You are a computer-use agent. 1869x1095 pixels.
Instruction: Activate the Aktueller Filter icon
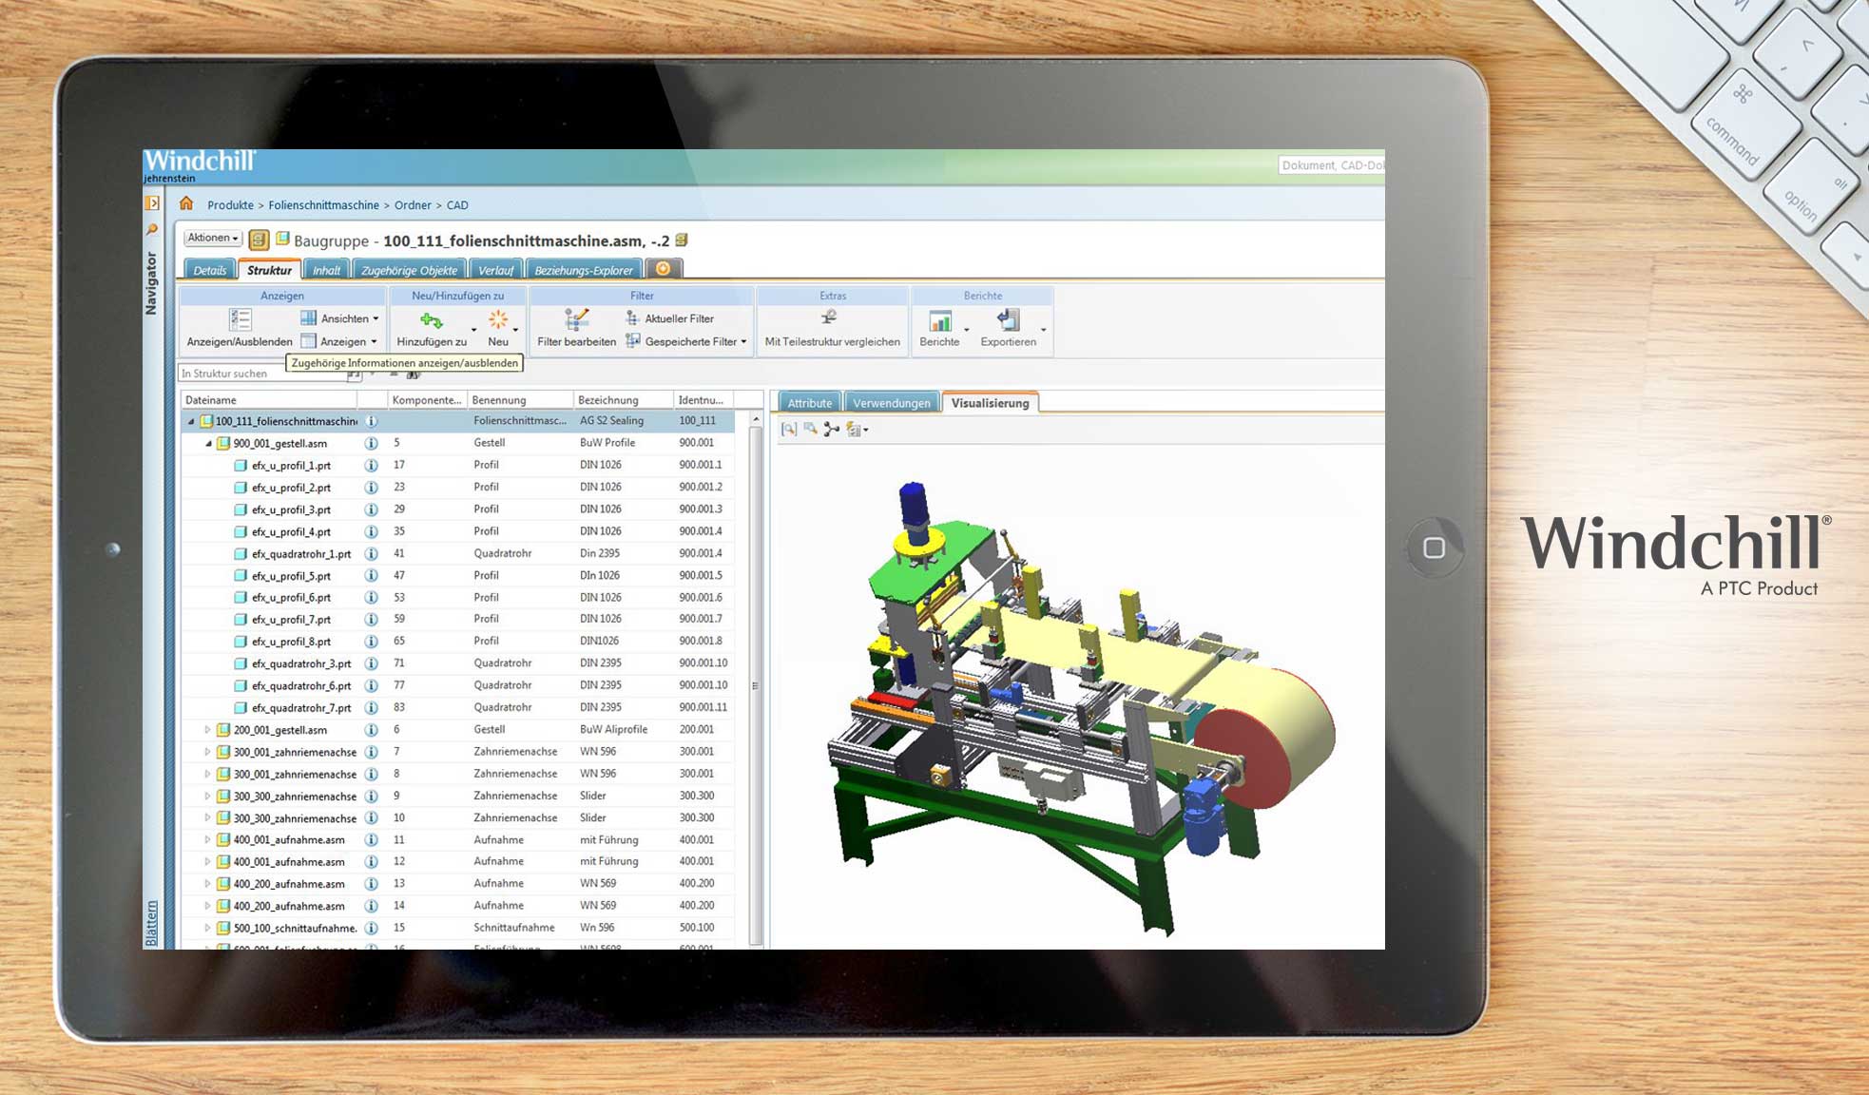(x=631, y=317)
